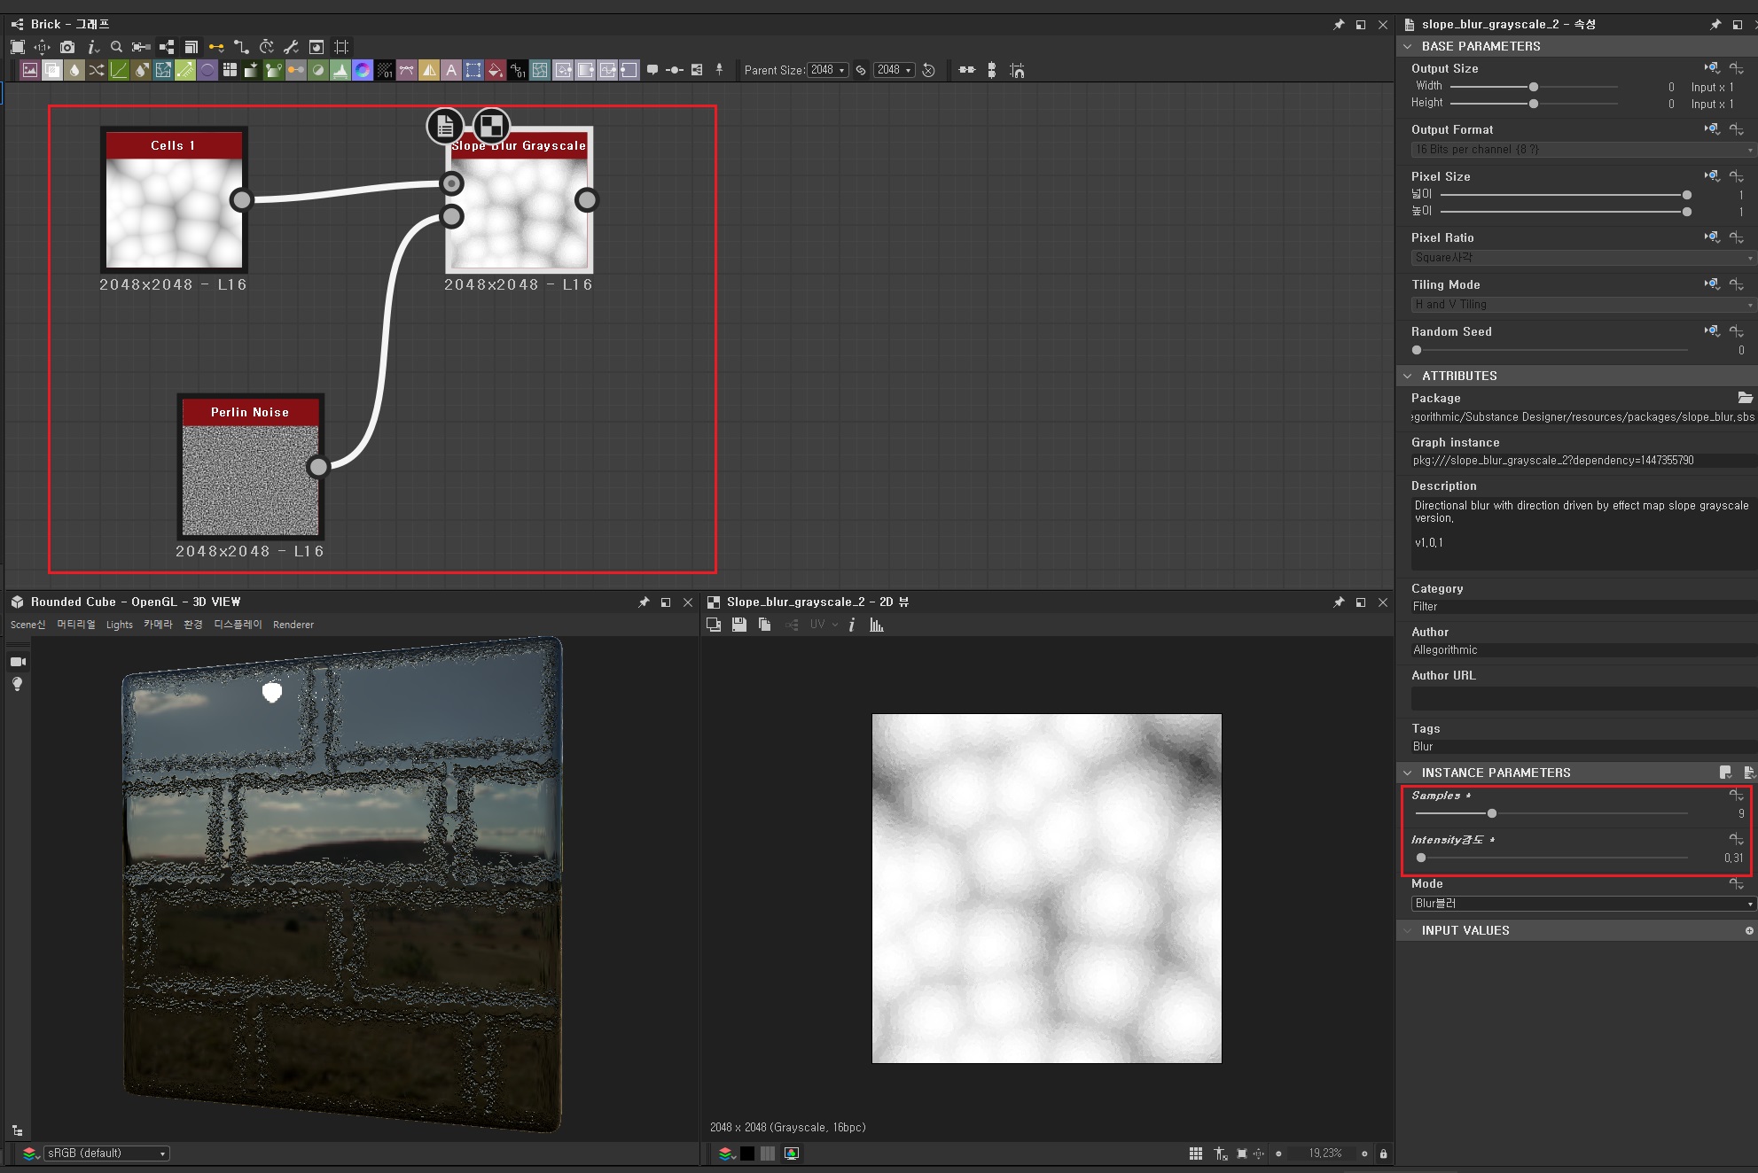The image size is (1758, 1173).
Task: Add a Text node from the toolbar
Action: click(x=451, y=70)
